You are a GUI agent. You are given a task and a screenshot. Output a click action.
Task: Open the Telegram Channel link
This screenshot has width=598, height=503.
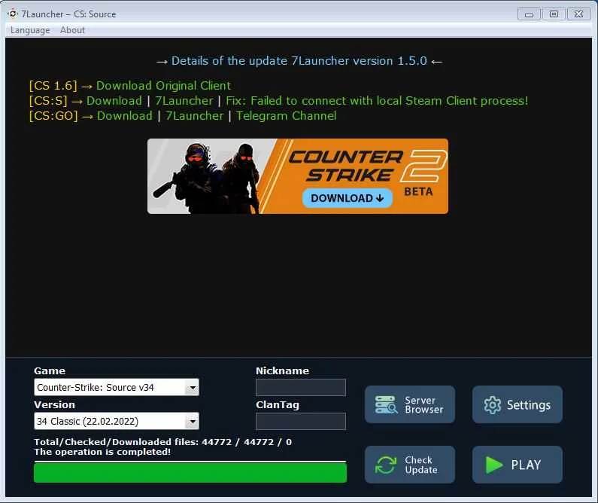pos(286,116)
